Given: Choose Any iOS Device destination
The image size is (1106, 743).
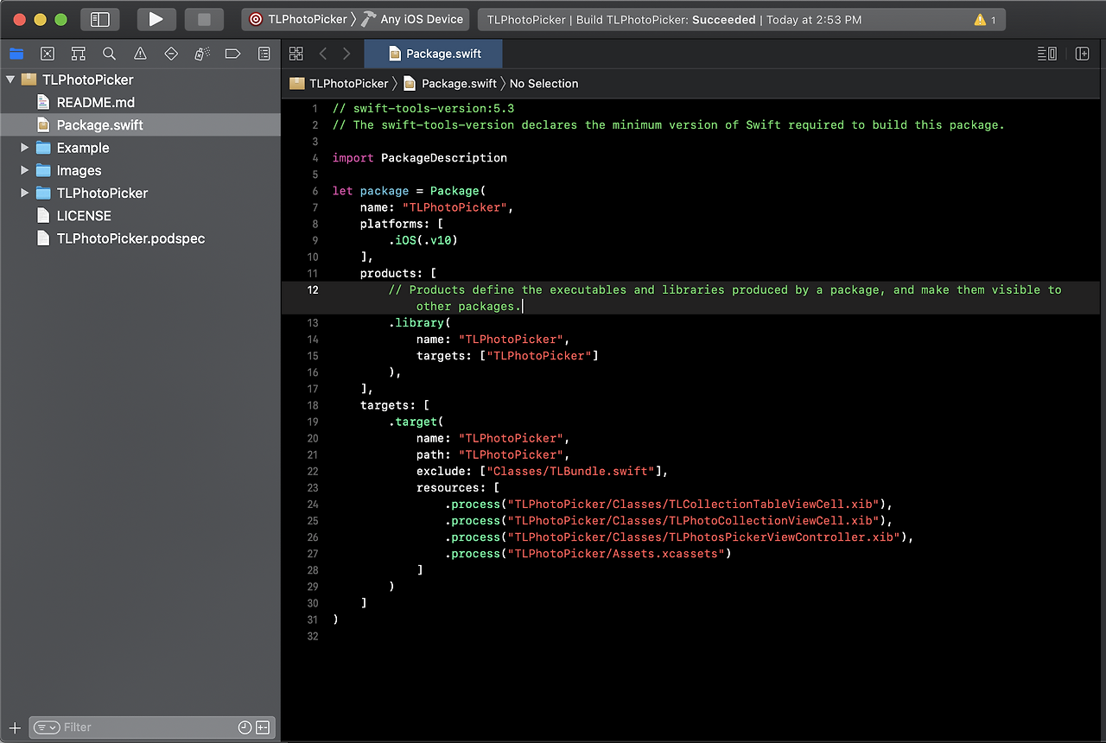Looking at the screenshot, I should point(422,19).
